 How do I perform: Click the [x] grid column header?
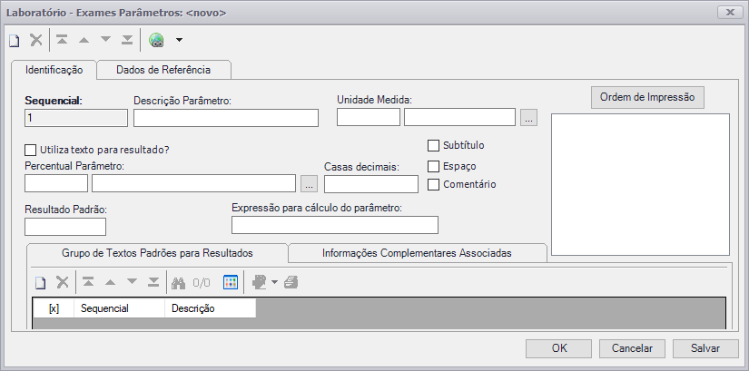coord(54,308)
